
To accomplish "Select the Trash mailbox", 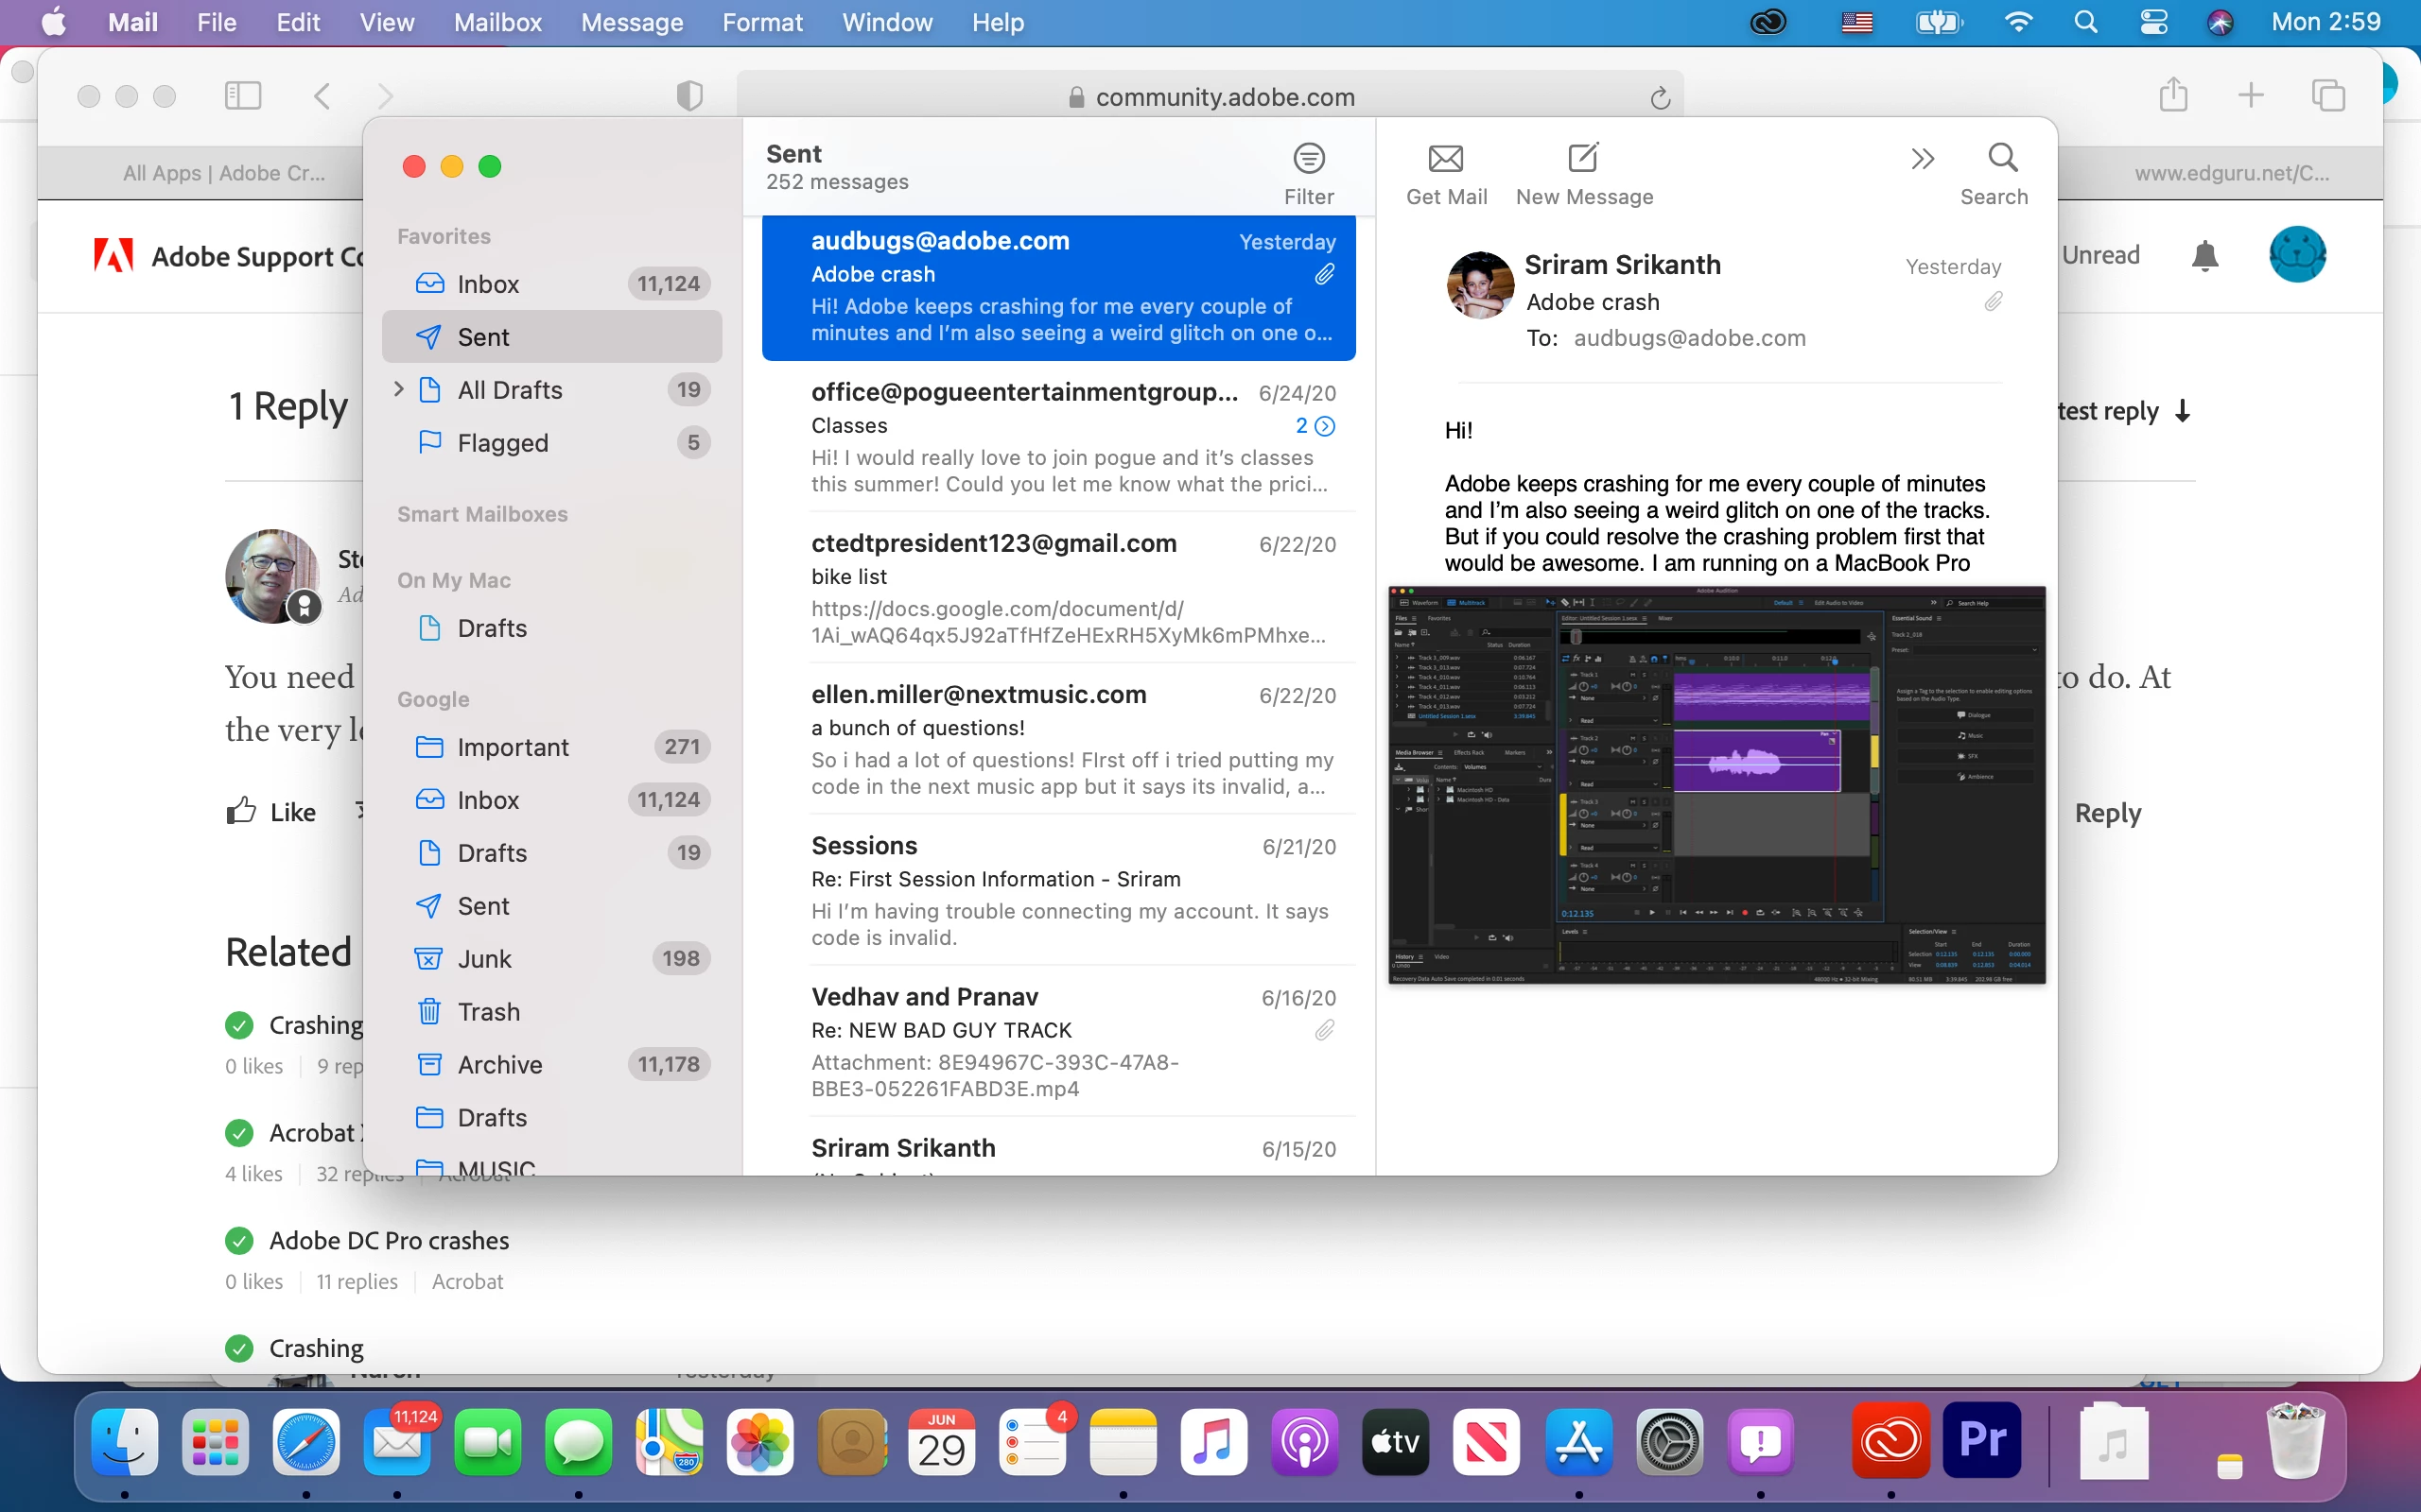I will click(488, 1011).
